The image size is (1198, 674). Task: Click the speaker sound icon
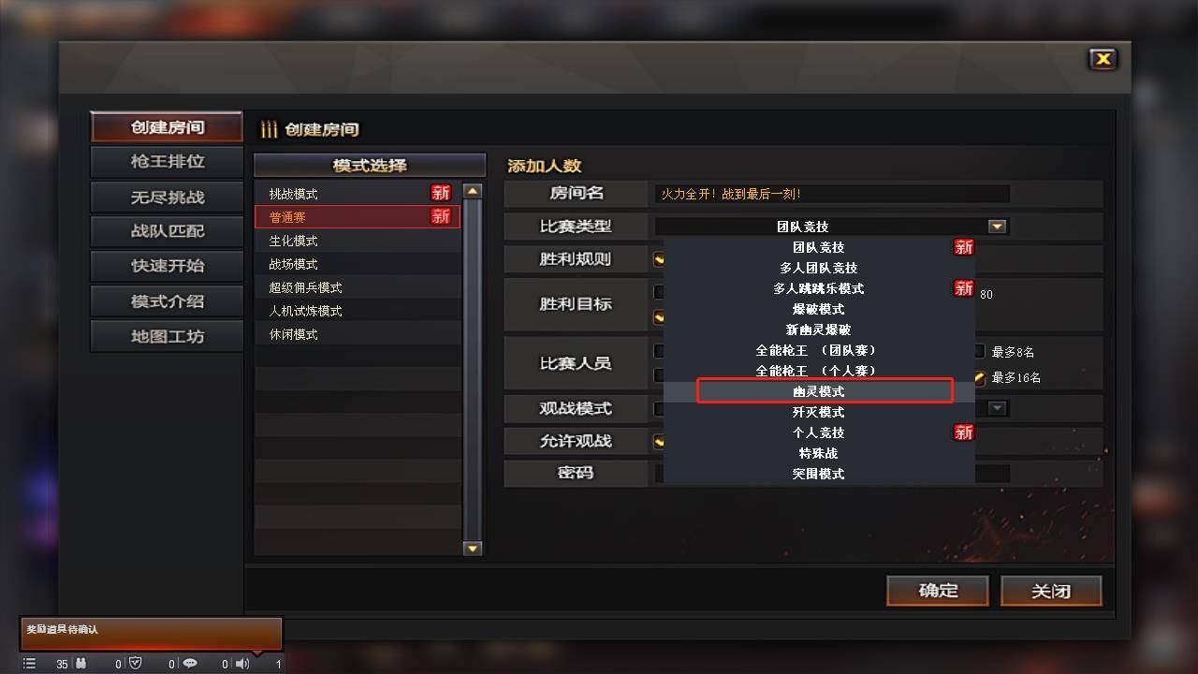(x=242, y=664)
